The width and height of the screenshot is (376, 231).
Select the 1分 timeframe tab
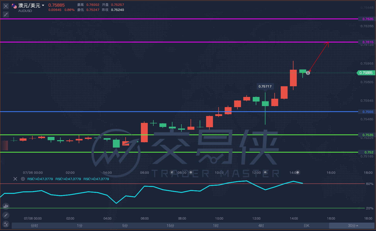point(80,226)
